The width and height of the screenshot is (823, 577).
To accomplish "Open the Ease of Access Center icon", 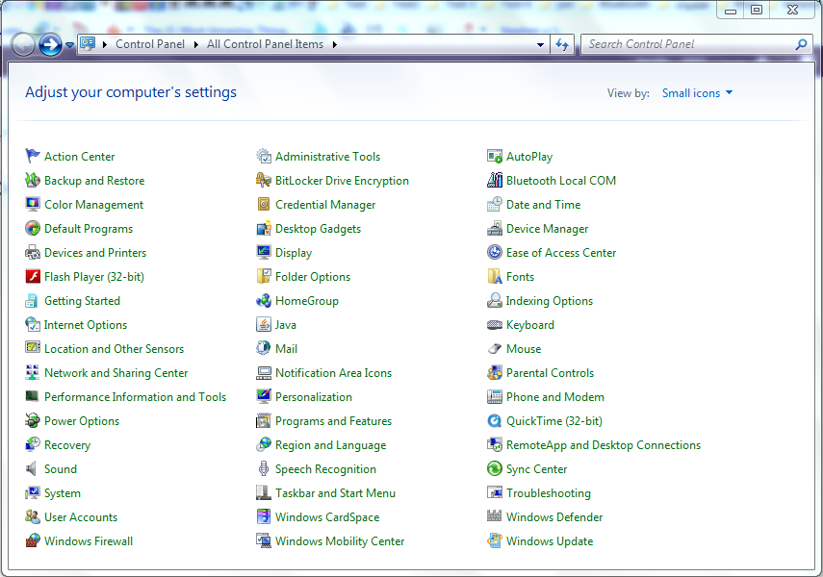I will pos(495,252).
